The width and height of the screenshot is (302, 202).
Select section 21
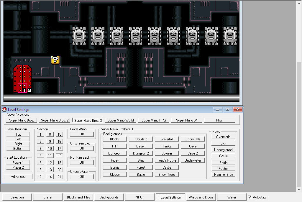tap(59, 177)
